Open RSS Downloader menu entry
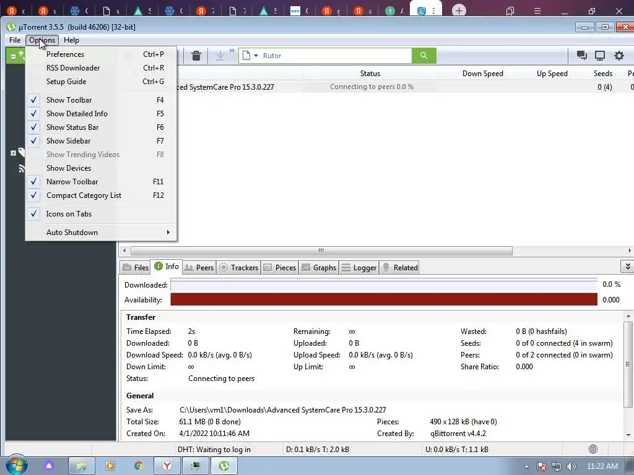 point(101,68)
